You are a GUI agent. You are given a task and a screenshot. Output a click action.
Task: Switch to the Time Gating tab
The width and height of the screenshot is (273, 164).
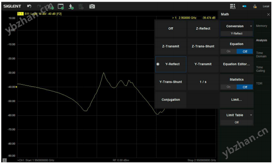[x=261, y=69]
